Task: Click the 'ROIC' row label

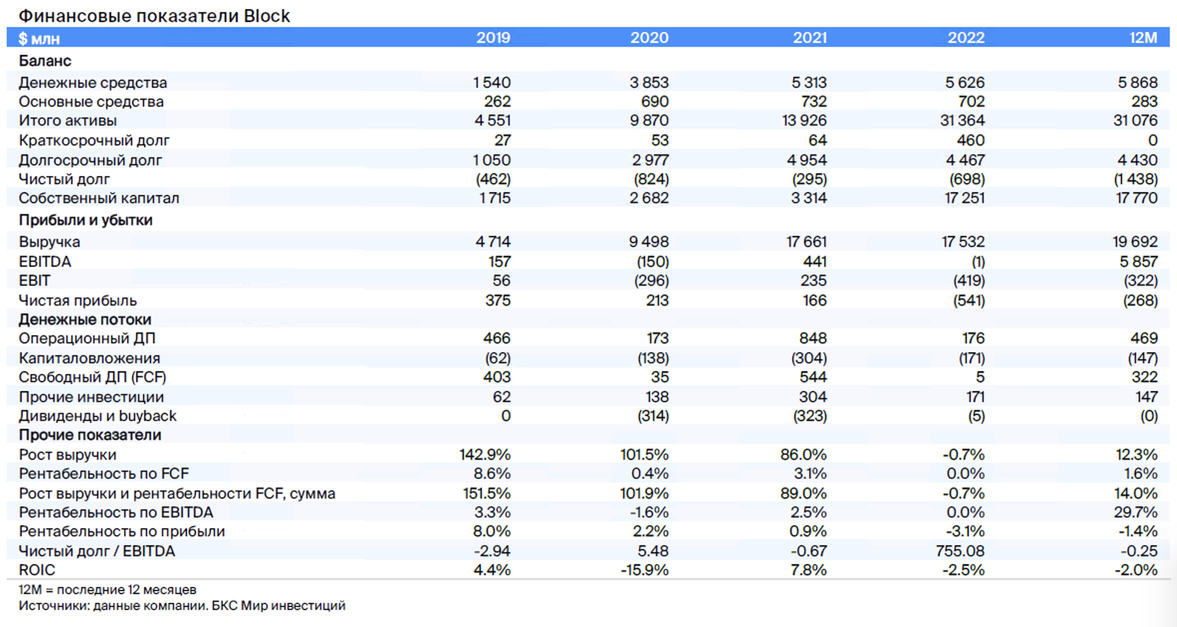Action: click(x=37, y=570)
